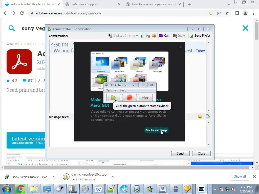Open the emoji smiley picker

tap(200, 117)
